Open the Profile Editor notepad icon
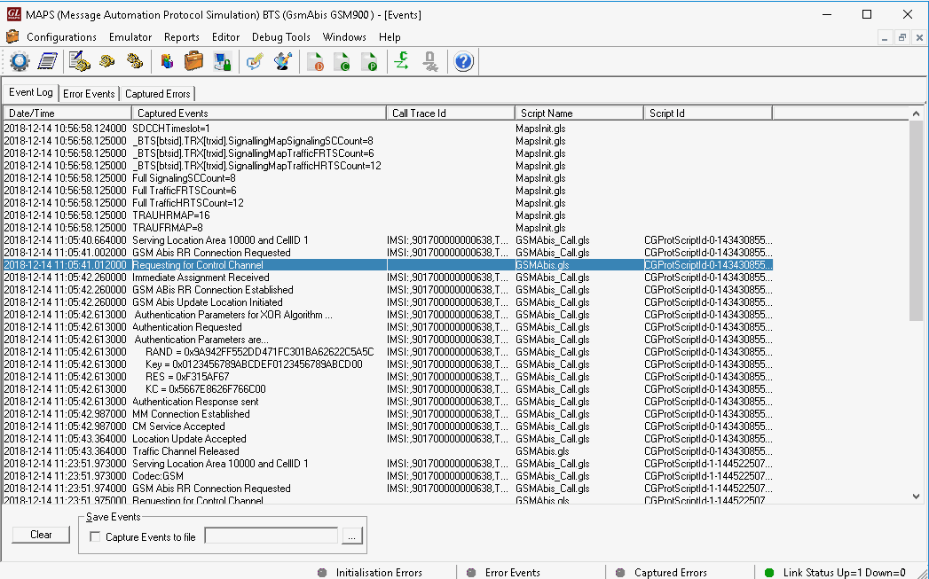 click(47, 61)
